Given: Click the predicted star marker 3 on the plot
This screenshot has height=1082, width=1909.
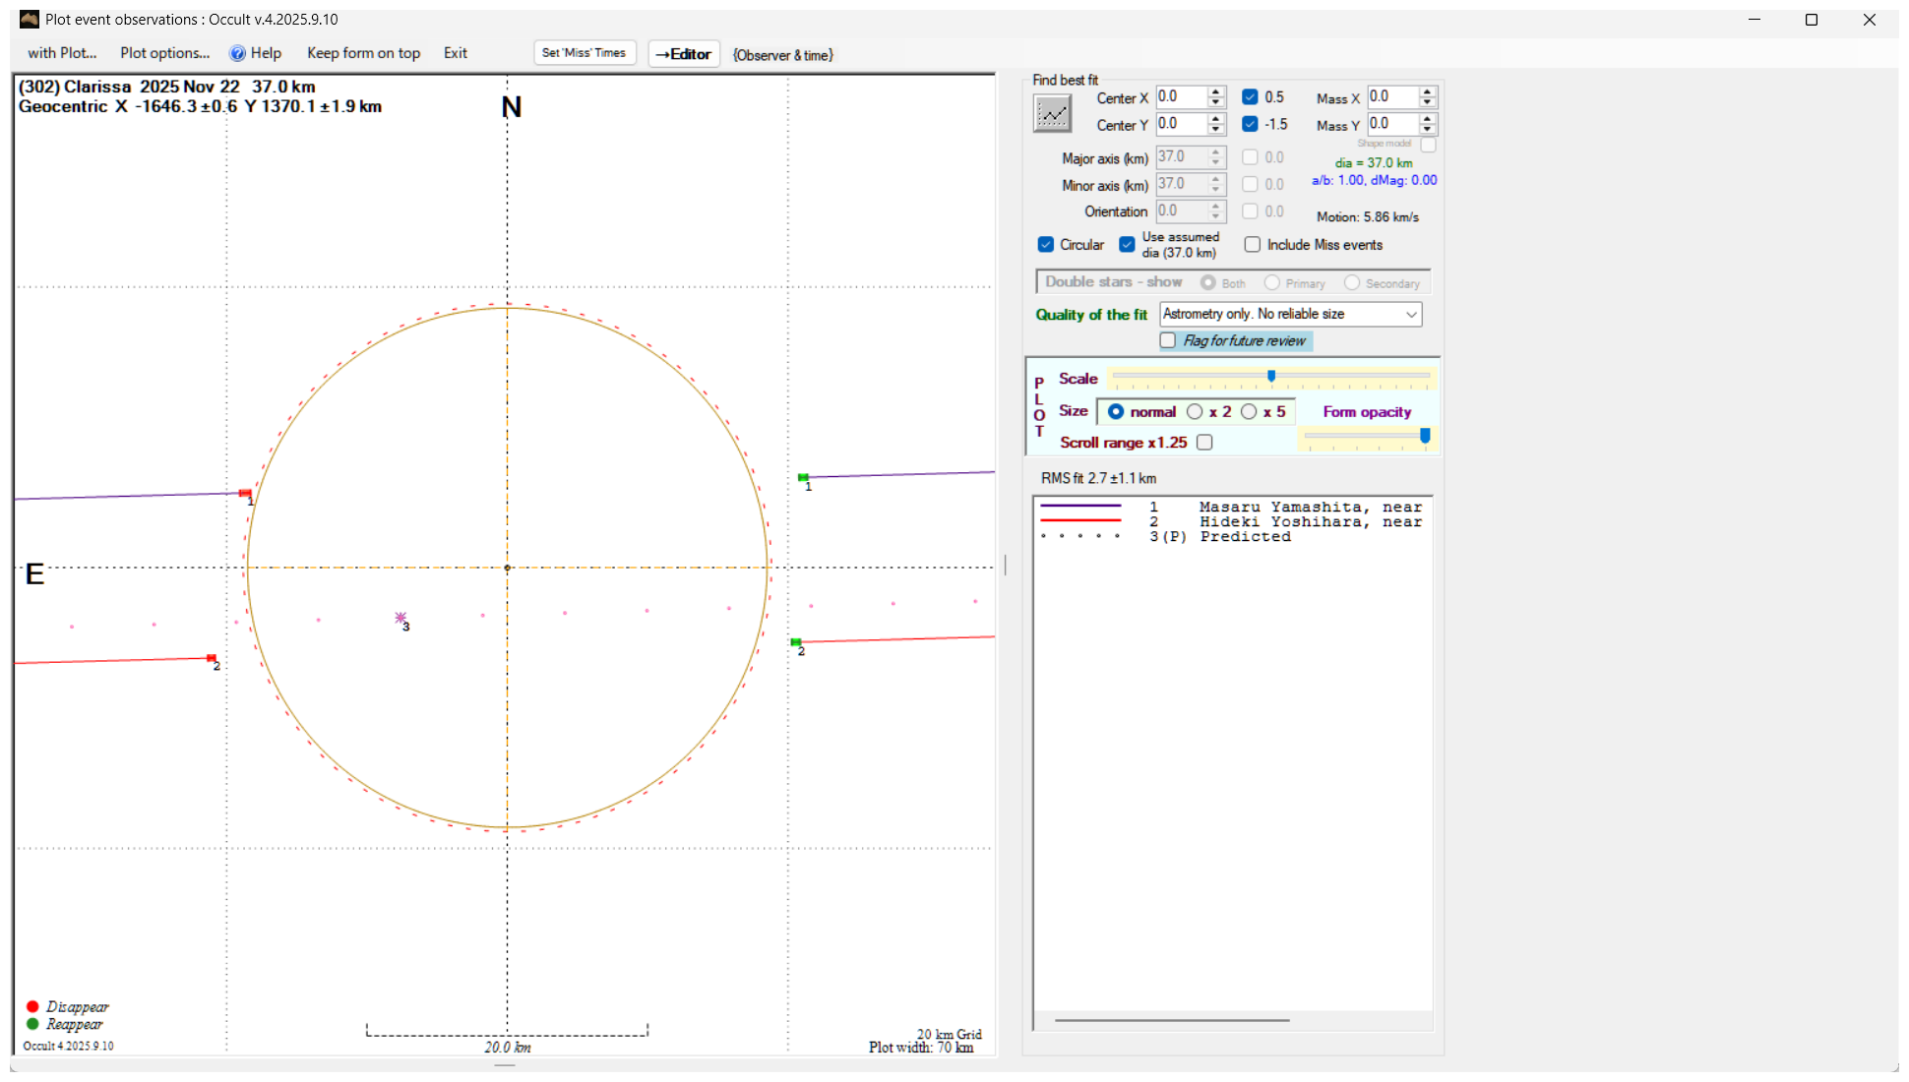Looking at the screenshot, I should click(400, 618).
